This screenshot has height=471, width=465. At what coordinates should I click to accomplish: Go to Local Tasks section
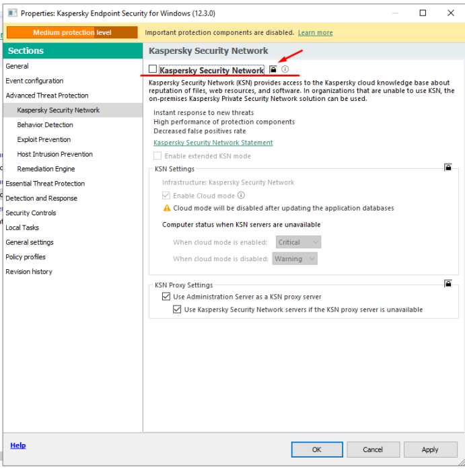pyautogui.click(x=73, y=227)
